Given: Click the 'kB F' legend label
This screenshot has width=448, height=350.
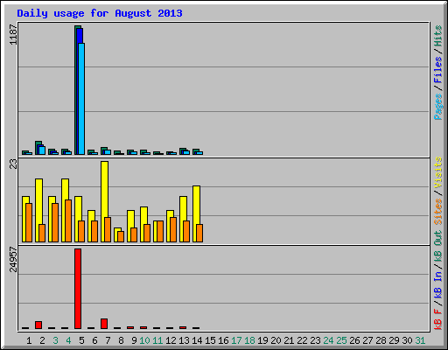Looking at the screenshot, I should pos(438,319).
